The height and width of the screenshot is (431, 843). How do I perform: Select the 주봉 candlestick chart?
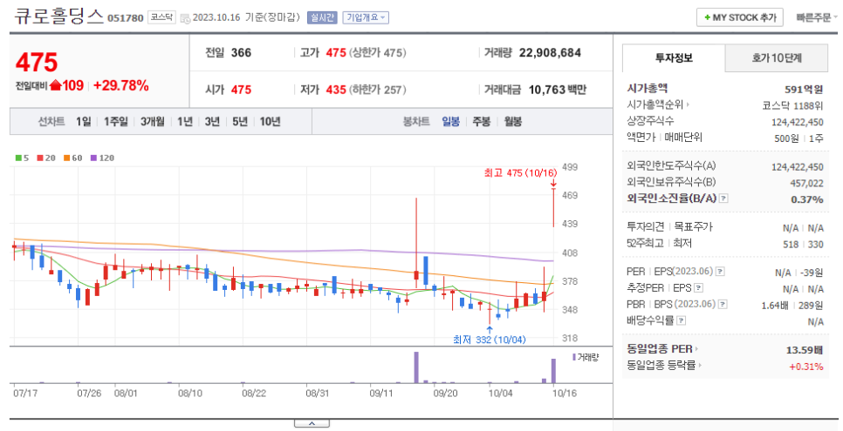[x=482, y=122]
